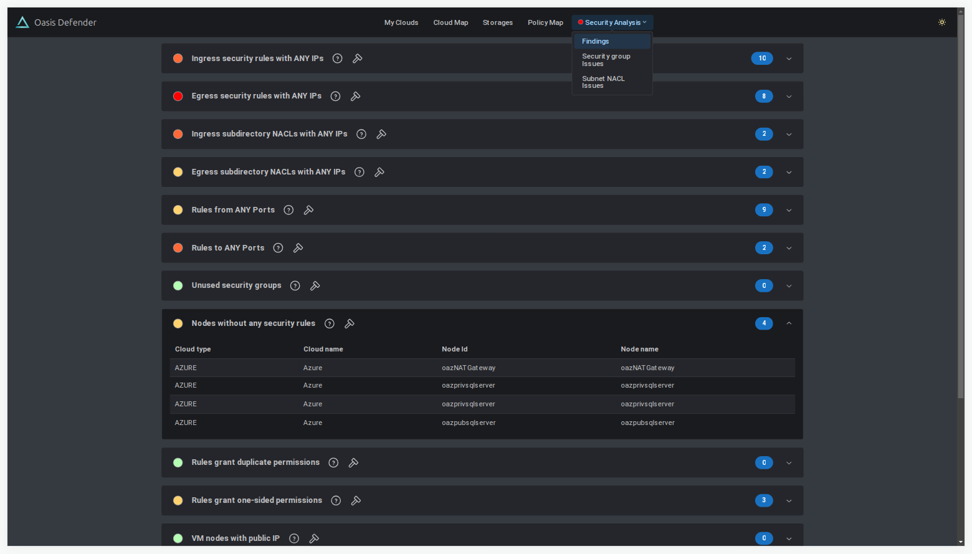The width and height of the screenshot is (972, 554).
Task: Pin the Rules grant one-sided permissions finding
Action: click(x=356, y=500)
